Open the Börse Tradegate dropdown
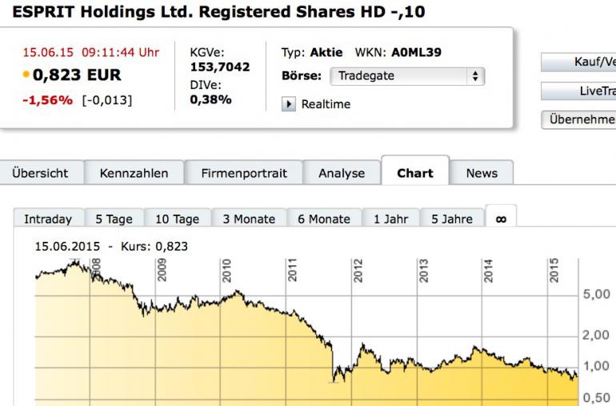The image size is (616, 406). click(407, 76)
